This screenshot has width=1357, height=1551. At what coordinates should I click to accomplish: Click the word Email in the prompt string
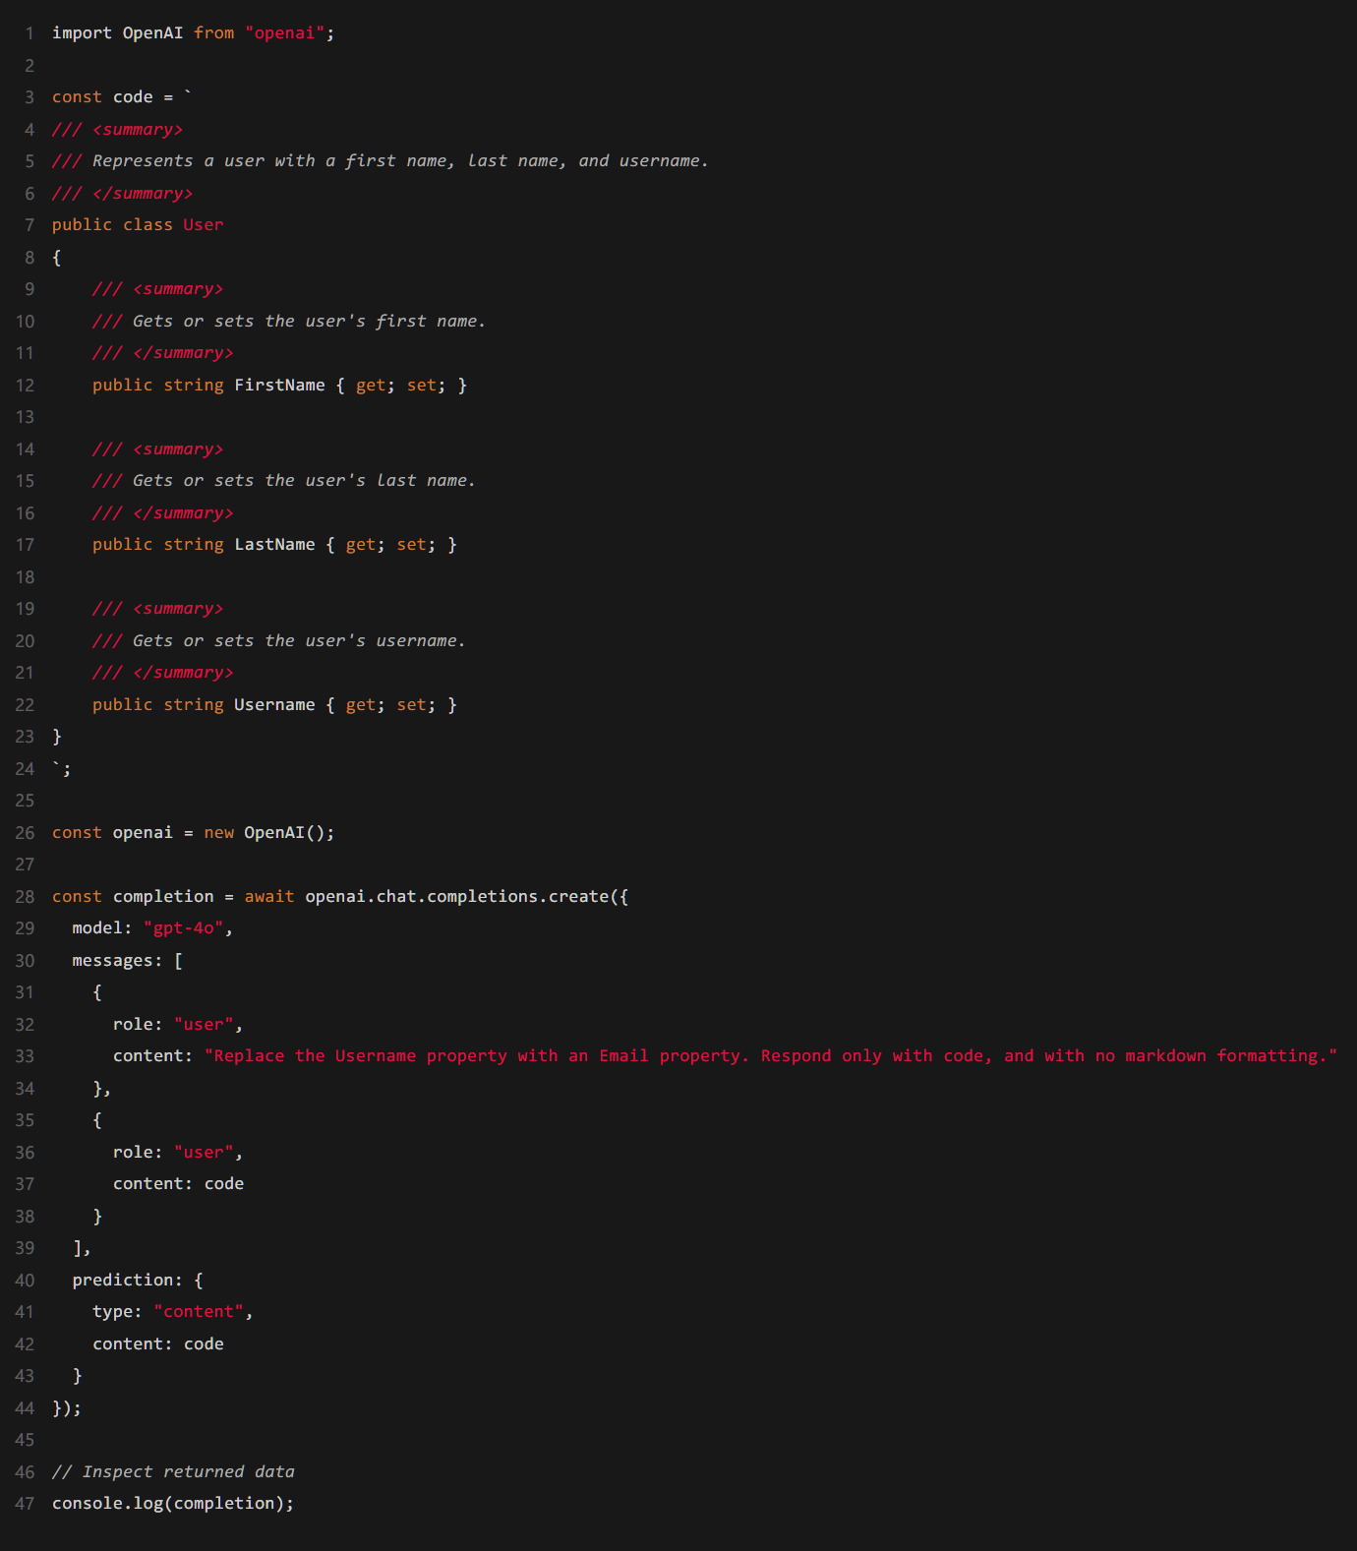pos(623,1056)
